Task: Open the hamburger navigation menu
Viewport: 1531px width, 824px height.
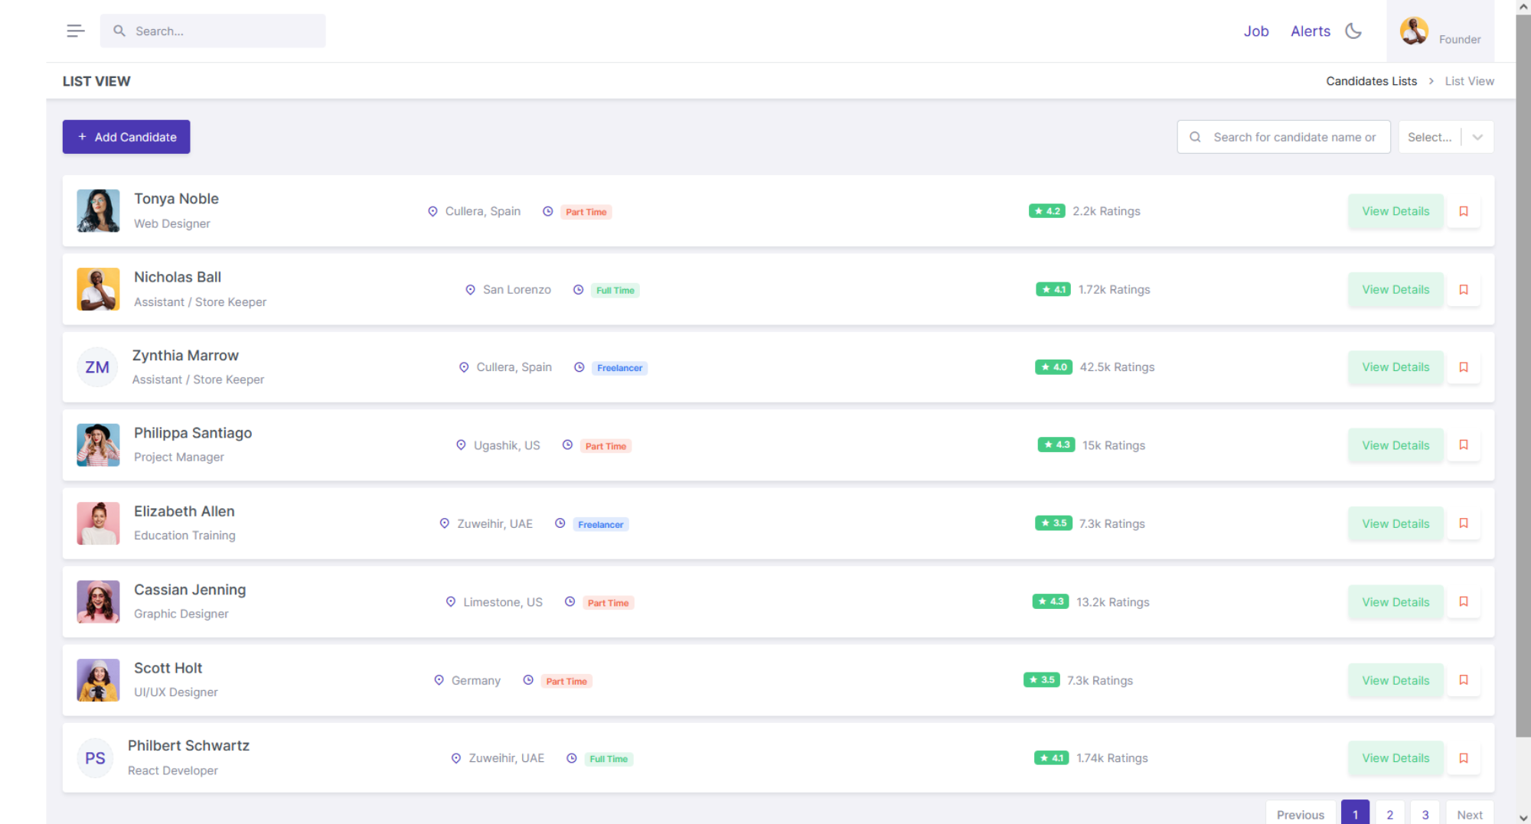Action: [75, 30]
